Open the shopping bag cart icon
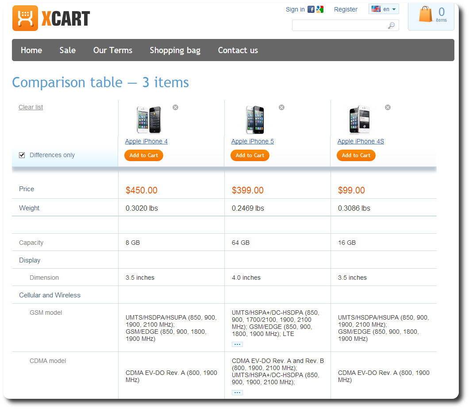 point(425,14)
